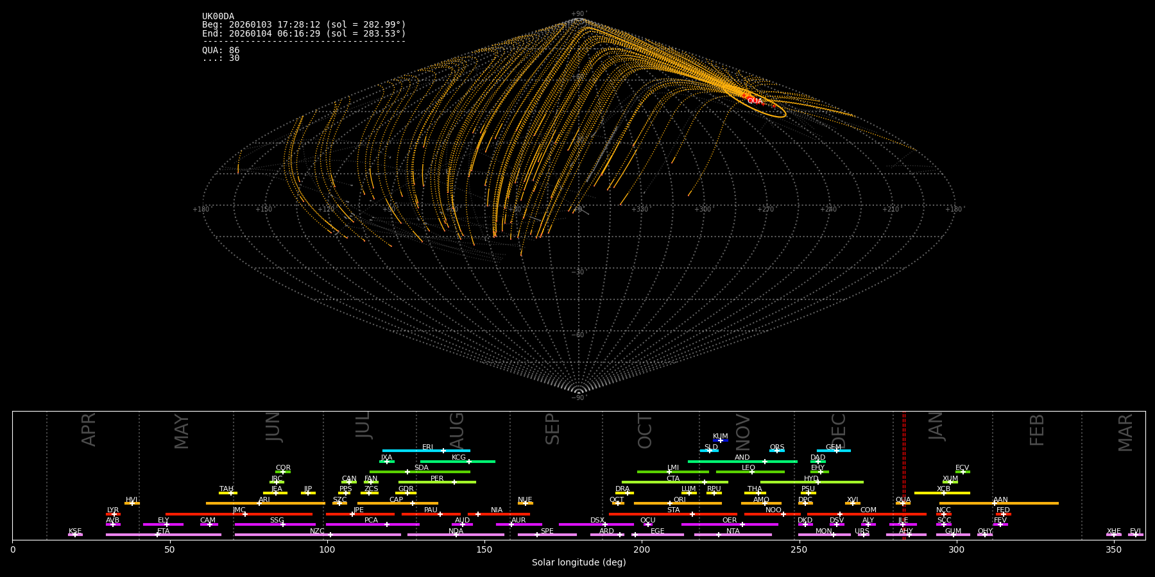1155x577 pixels.
Task: Select the AHY pink shower bar
Action: coord(906,535)
